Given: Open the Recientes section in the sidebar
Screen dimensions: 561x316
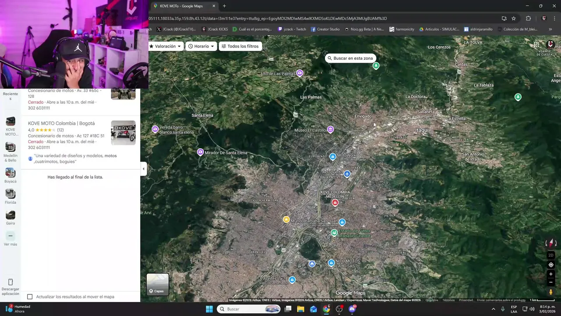Looking at the screenshot, I should 11,96.
